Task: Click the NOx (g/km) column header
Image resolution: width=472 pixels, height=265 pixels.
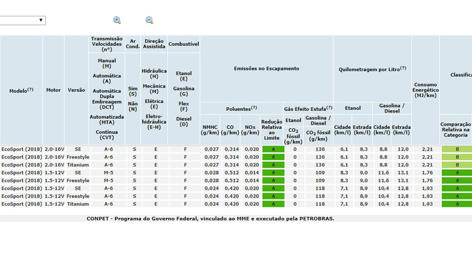Action: click(250, 130)
